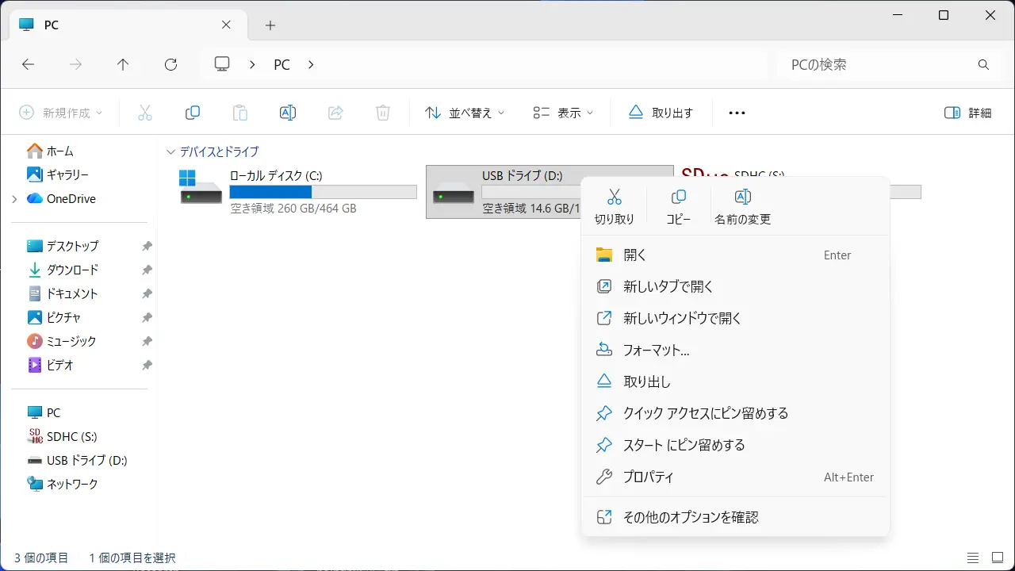Open the 表示 view dropdown
This screenshot has height=571, width=1015.
pyautogui.click(x=563, y=113)
